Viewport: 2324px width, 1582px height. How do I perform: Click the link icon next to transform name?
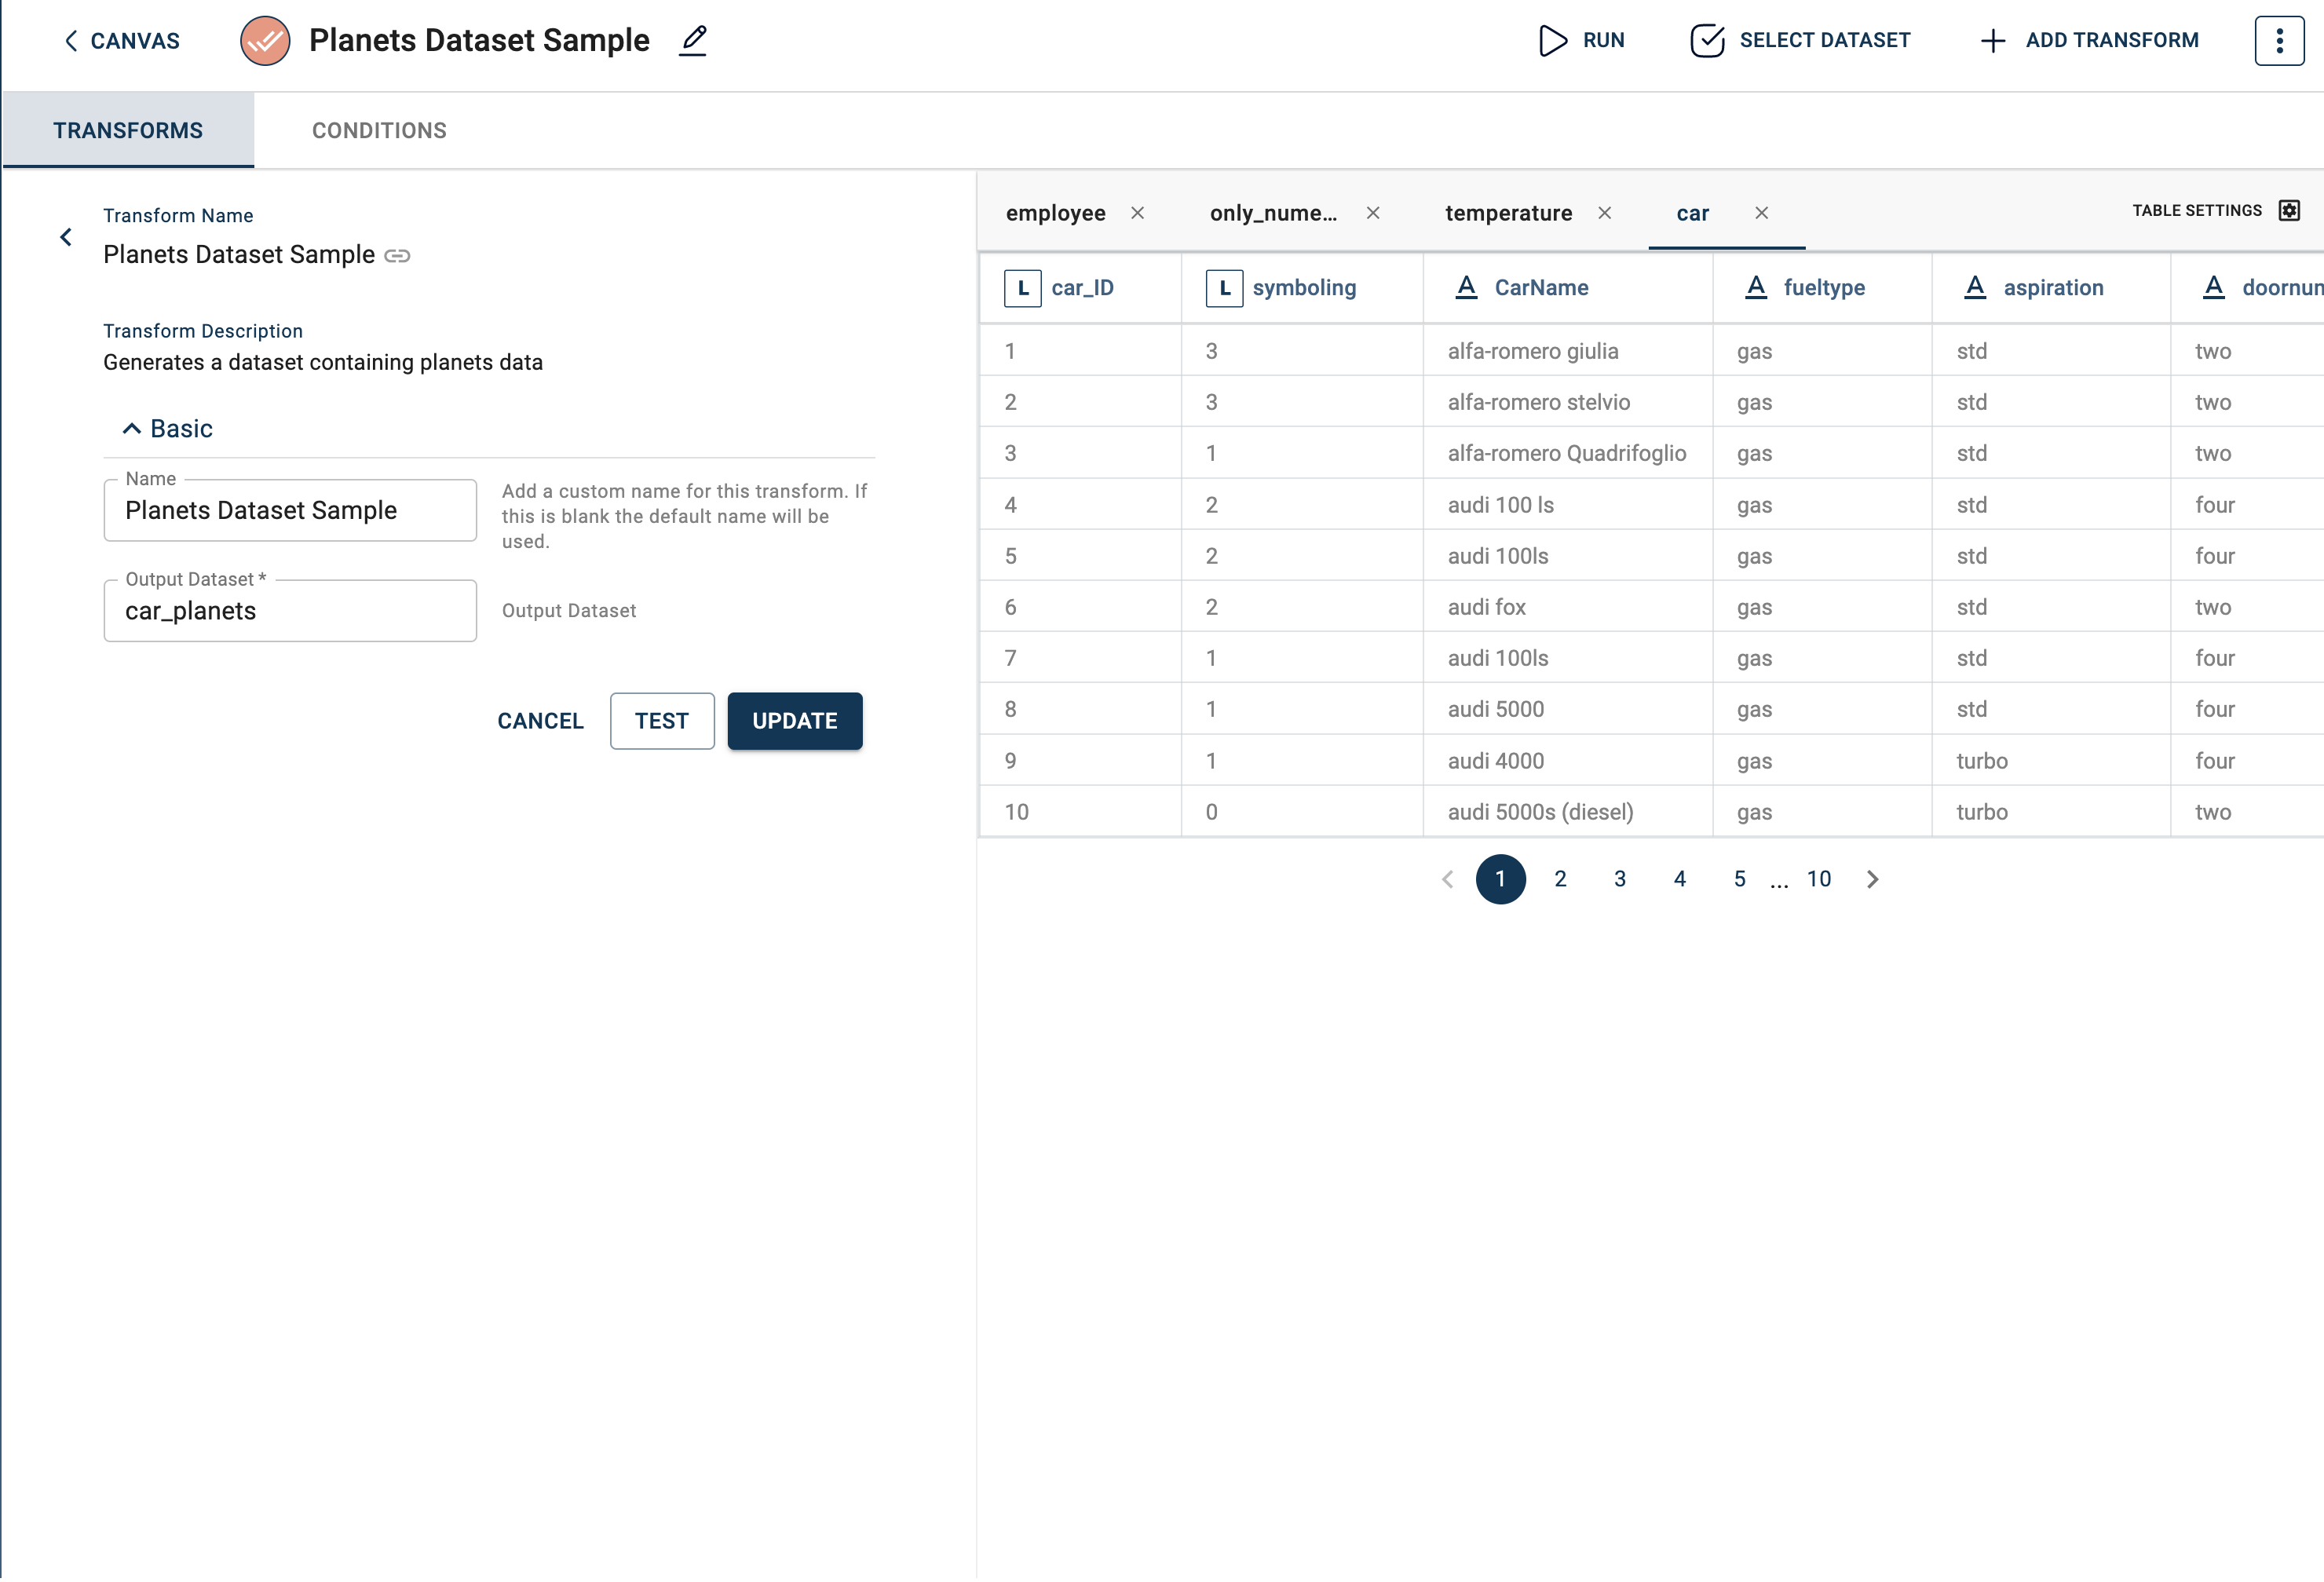(397, 256)
